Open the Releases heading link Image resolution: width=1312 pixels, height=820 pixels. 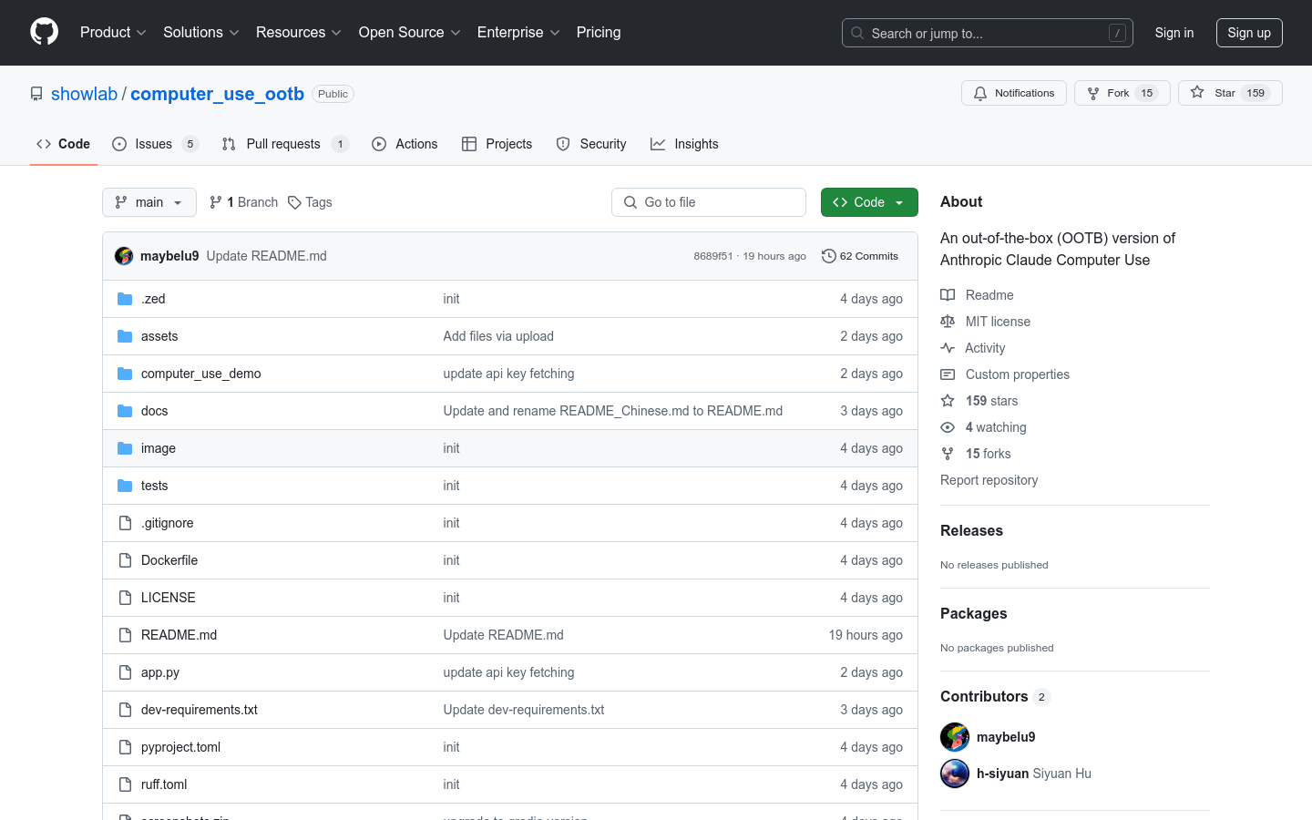[971, 530]
